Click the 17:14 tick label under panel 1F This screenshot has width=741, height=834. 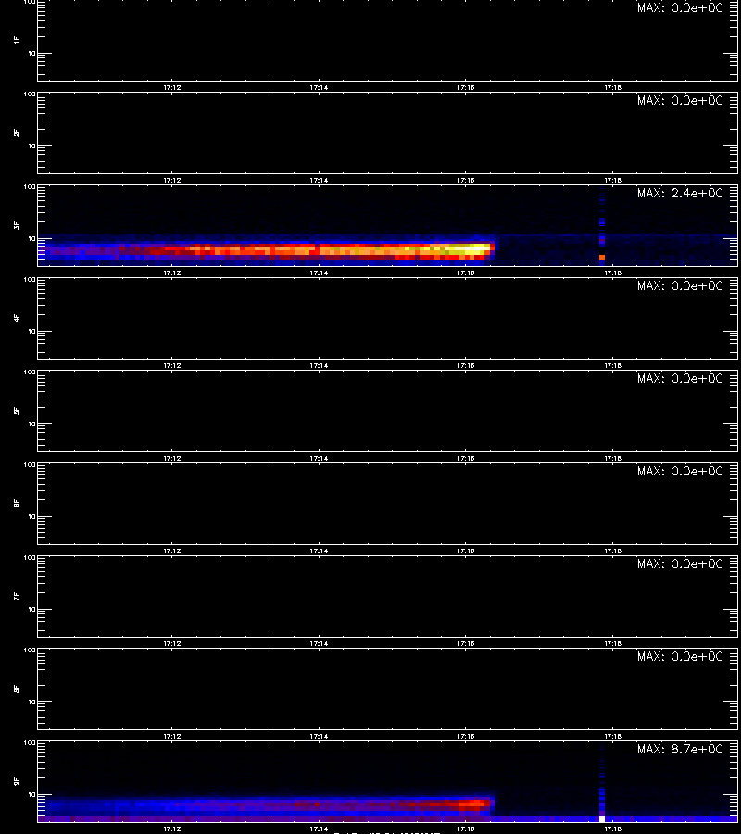pos(319,88)
